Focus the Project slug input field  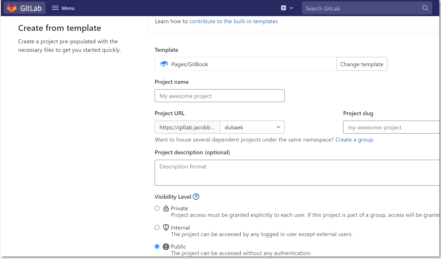tap(392, 127)
